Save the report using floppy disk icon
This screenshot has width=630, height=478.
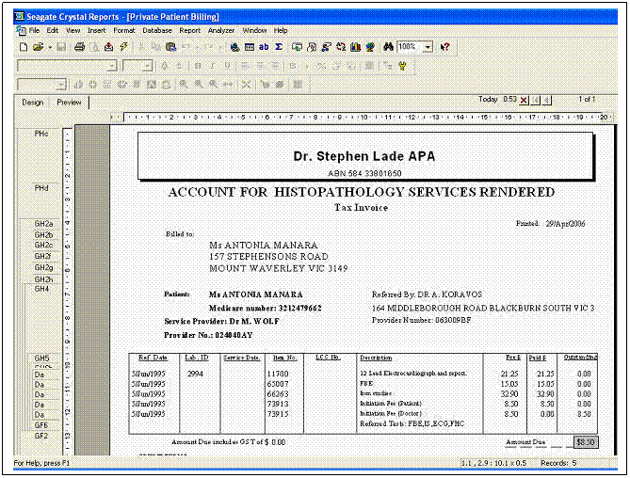[61, 47]
